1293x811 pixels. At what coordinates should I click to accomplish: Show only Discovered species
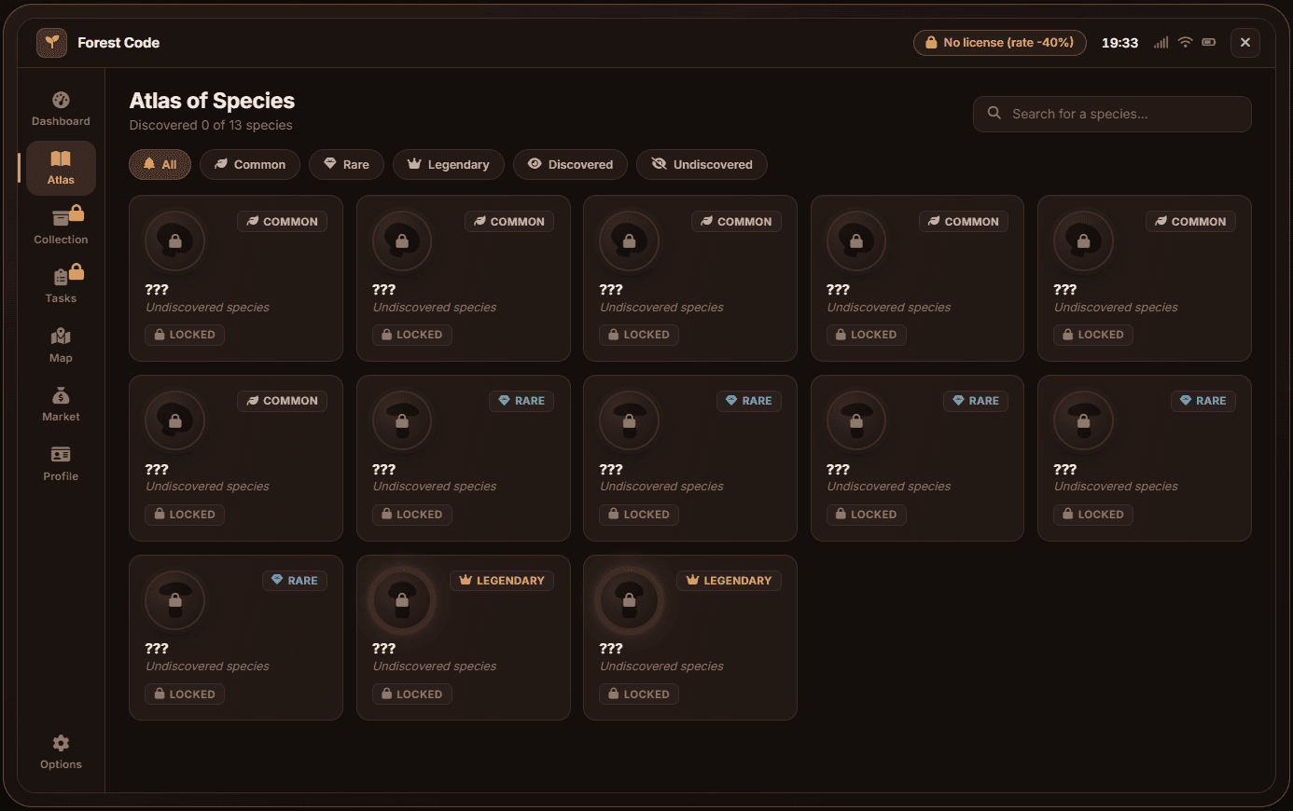[x=570, y=165]
